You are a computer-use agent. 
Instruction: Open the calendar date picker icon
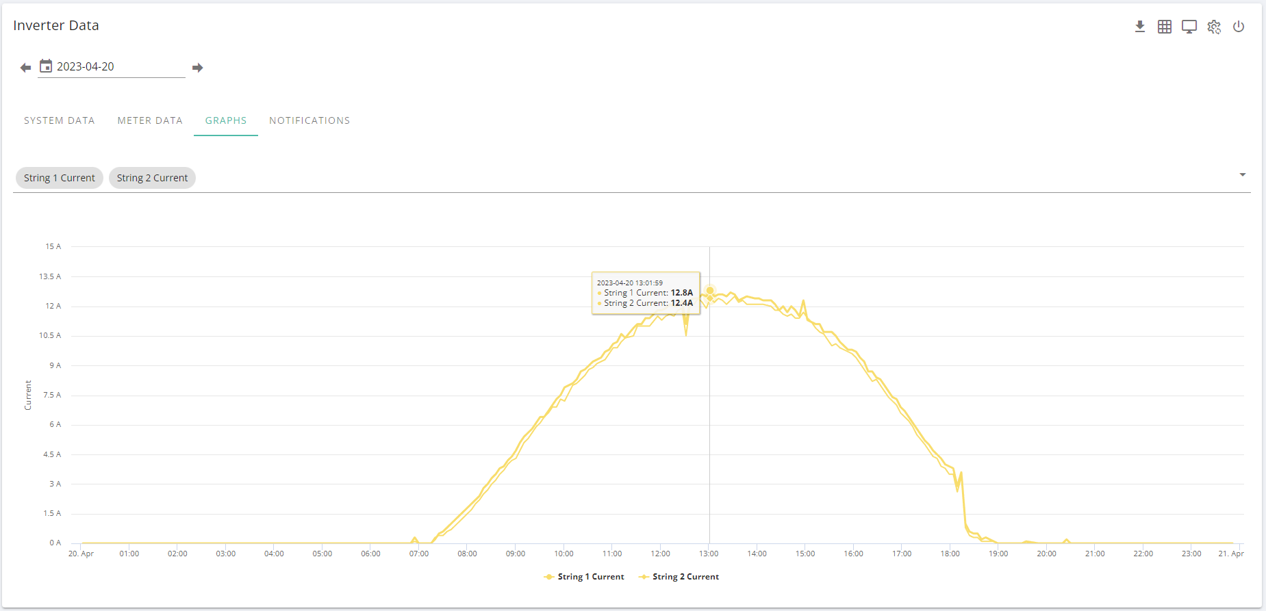click(x=46, y=66)
